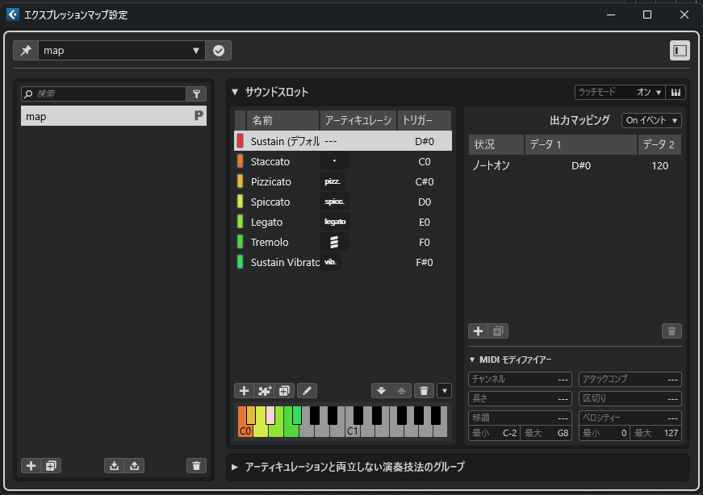Collapse the sound slots section
Viewport: 703px width, 495px height.
point(235,92)
